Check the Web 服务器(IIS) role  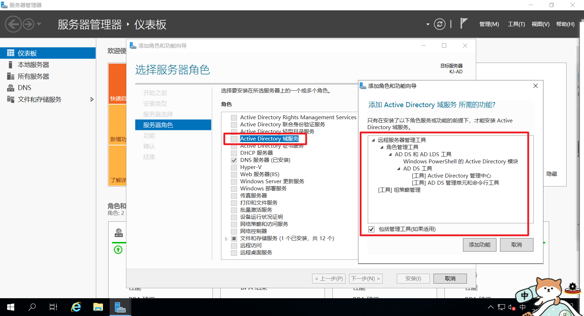234,174
